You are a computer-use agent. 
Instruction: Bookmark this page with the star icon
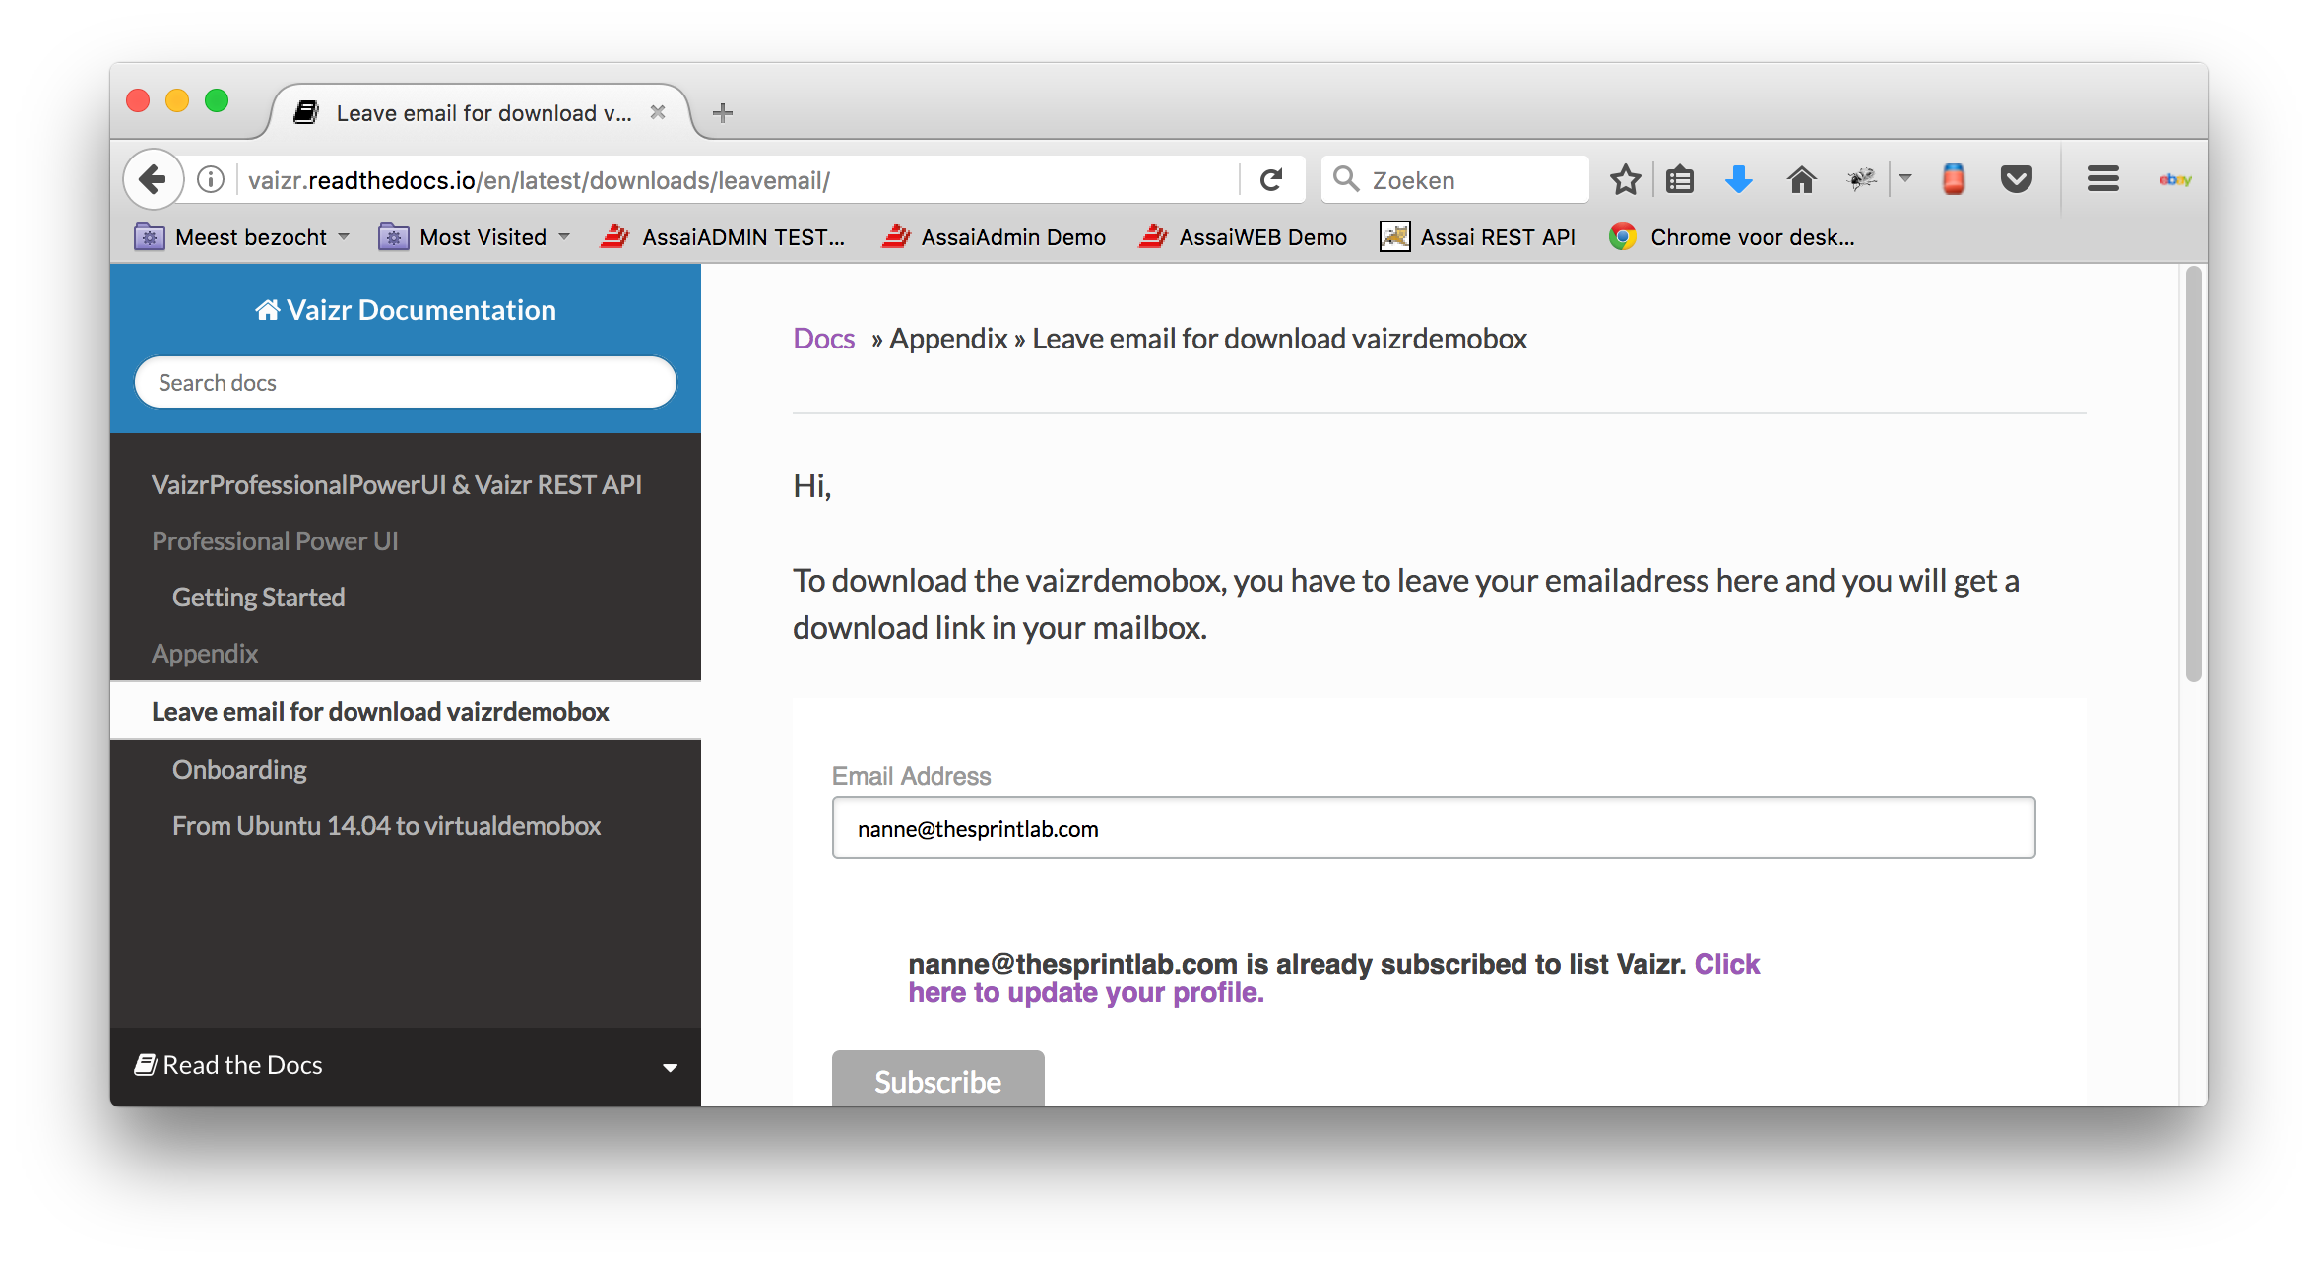click(x=1625, y=179)
